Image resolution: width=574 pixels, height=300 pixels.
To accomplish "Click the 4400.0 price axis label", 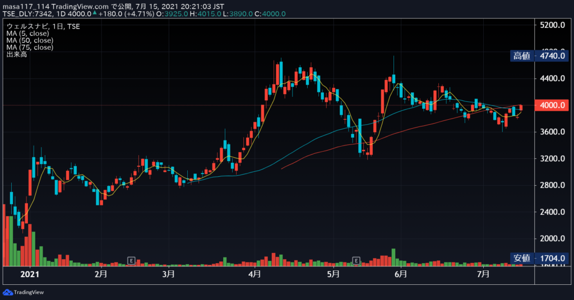I will (552, 78).
